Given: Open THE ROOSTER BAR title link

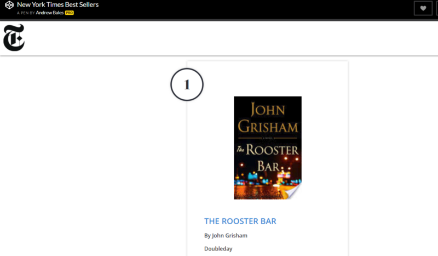Looking at the screenshot, I should [x=240, y=221].
